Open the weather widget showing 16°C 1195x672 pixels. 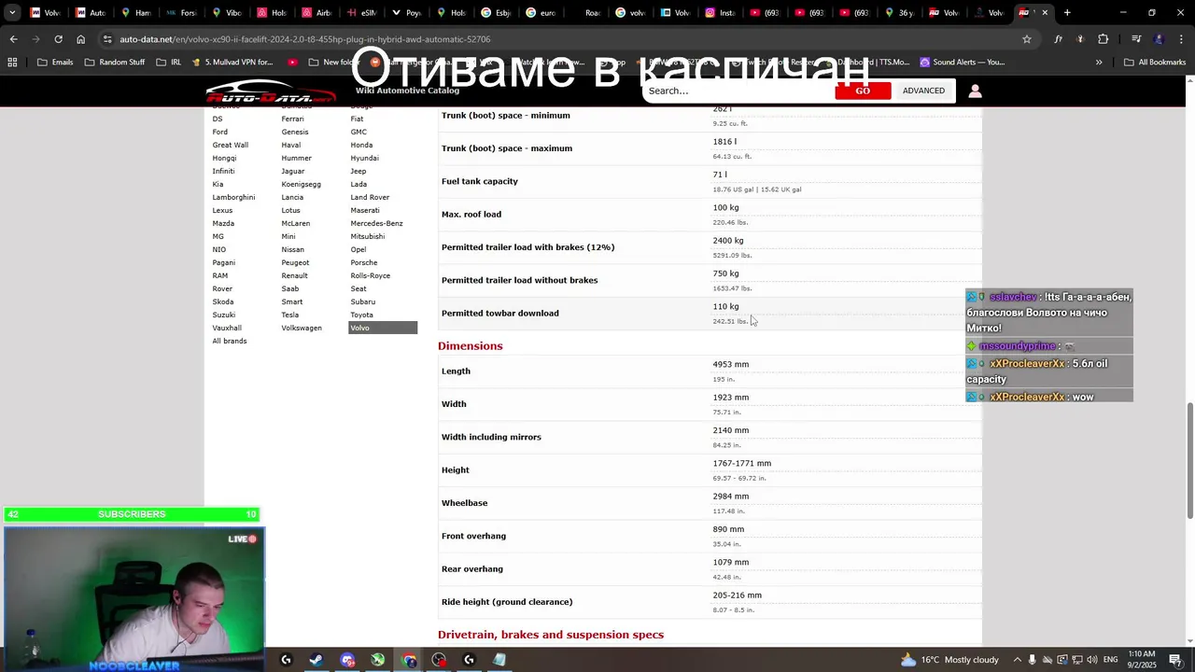[949, 660]
